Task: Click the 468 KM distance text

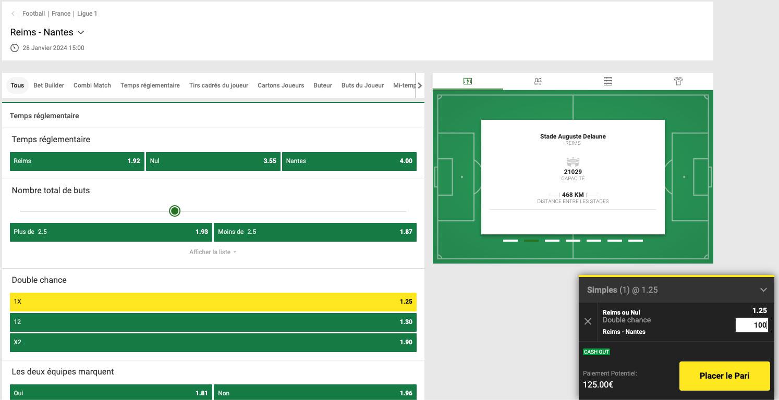Action: pos(573,195)
